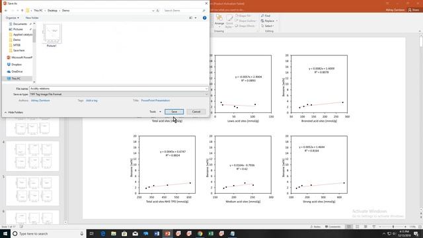
Task: Select Documents in the navigation pane
Action: (x=20, y=24)
